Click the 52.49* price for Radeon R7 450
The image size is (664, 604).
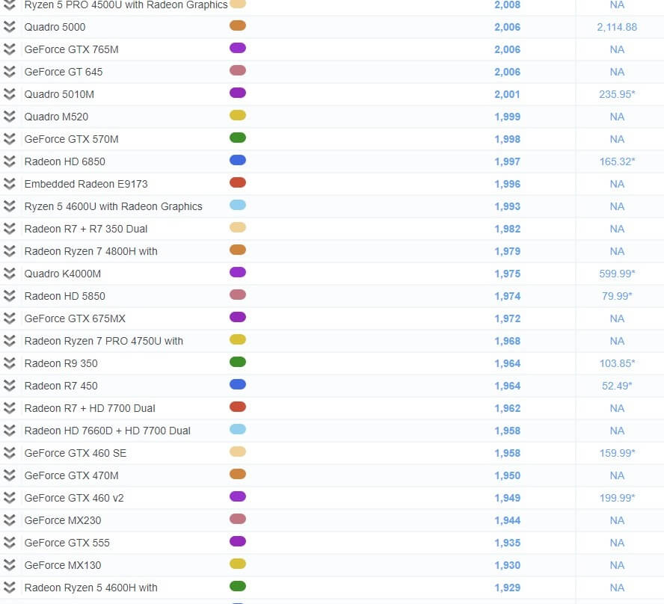617,386
